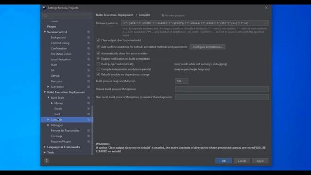The image size is (311, 175).
Task: Expand the Maven tree node
Action: pyautogui.click(x=52, y=103)
